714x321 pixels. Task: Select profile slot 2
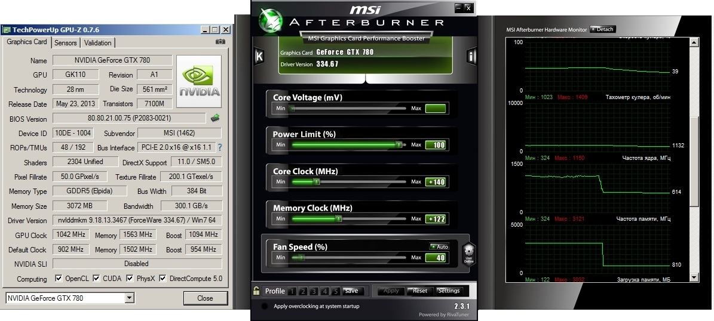point(302,291)
